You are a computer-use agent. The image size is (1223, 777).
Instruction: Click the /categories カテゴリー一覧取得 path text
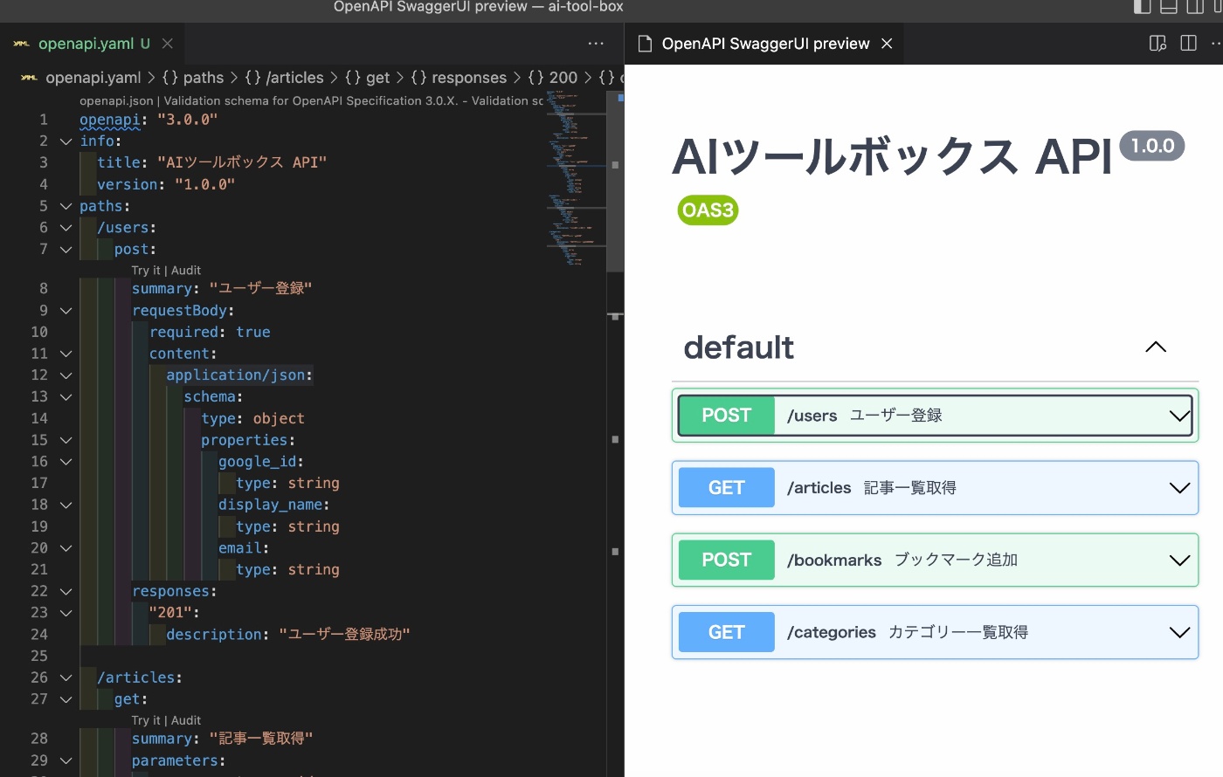[908, 633]
